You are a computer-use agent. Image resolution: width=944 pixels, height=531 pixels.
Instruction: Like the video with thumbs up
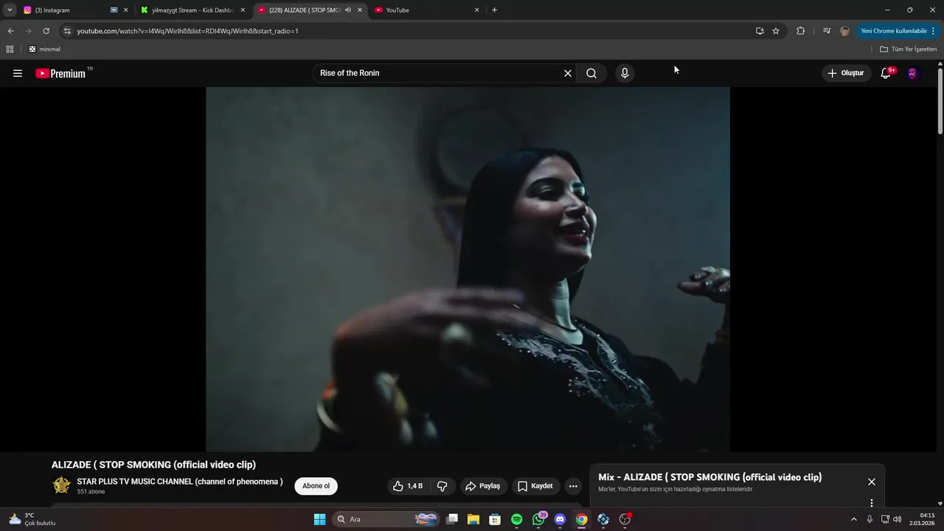pos(408,486)
